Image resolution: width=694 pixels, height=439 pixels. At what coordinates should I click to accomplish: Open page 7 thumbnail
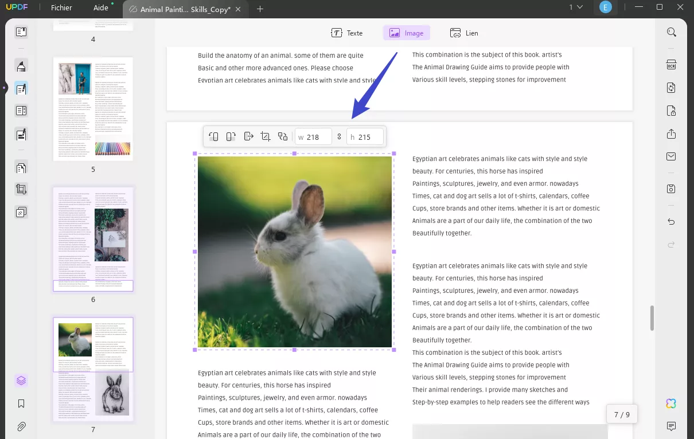(x=93, y=370)
